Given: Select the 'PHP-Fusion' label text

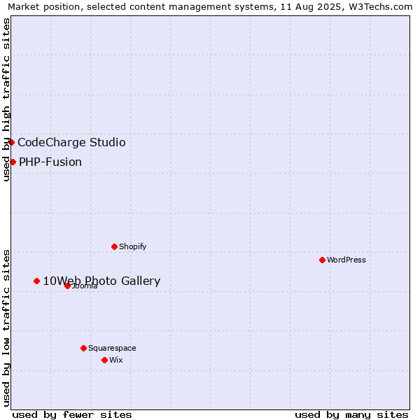Looking at the screenshot, I should tap(50, 162).
